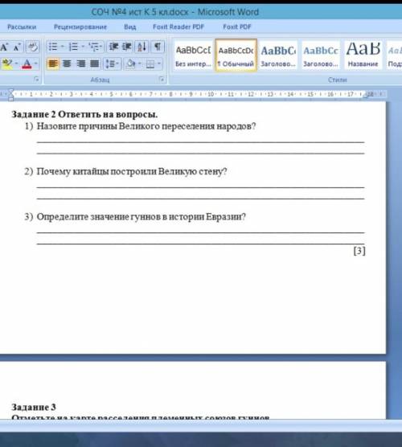402x447 pixels.
Task: Click the question 'Почему китайцы построили Великую стену?'
Action: [132, 171]
